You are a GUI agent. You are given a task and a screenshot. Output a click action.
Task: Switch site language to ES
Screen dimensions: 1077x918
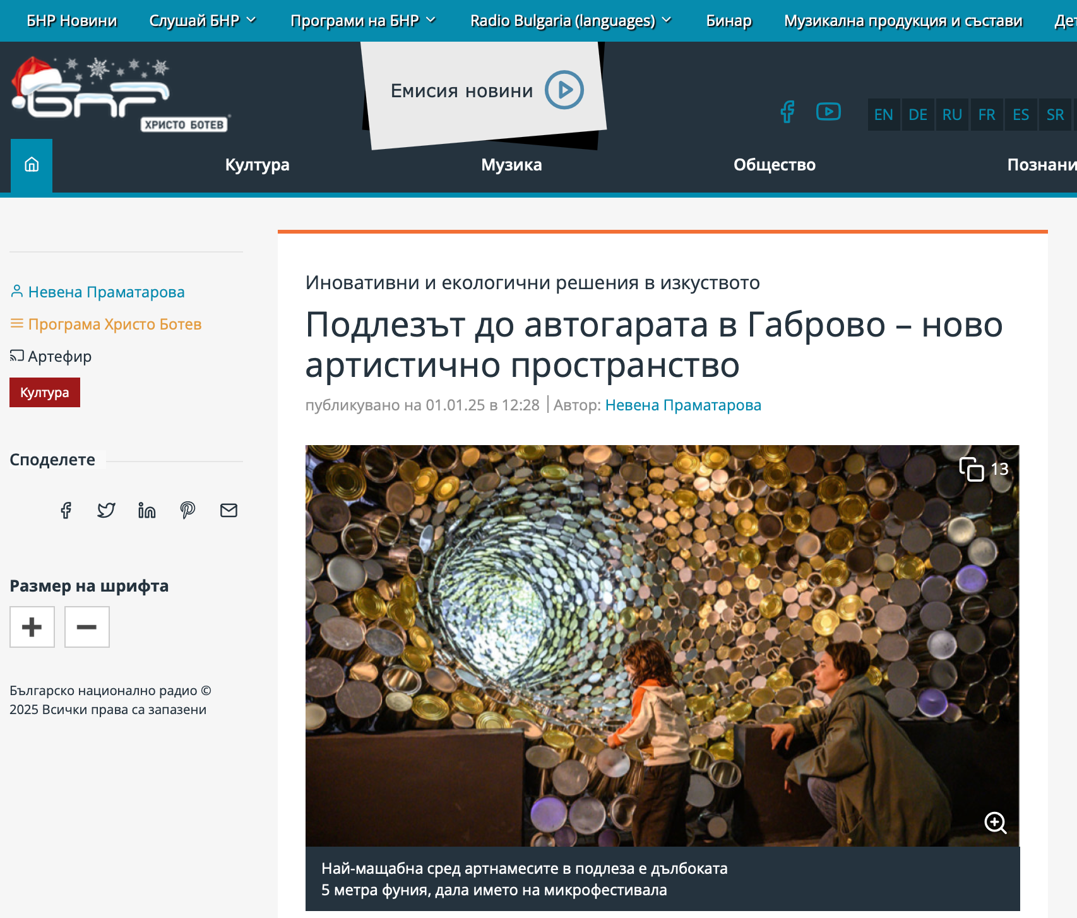coord(1021,114)
